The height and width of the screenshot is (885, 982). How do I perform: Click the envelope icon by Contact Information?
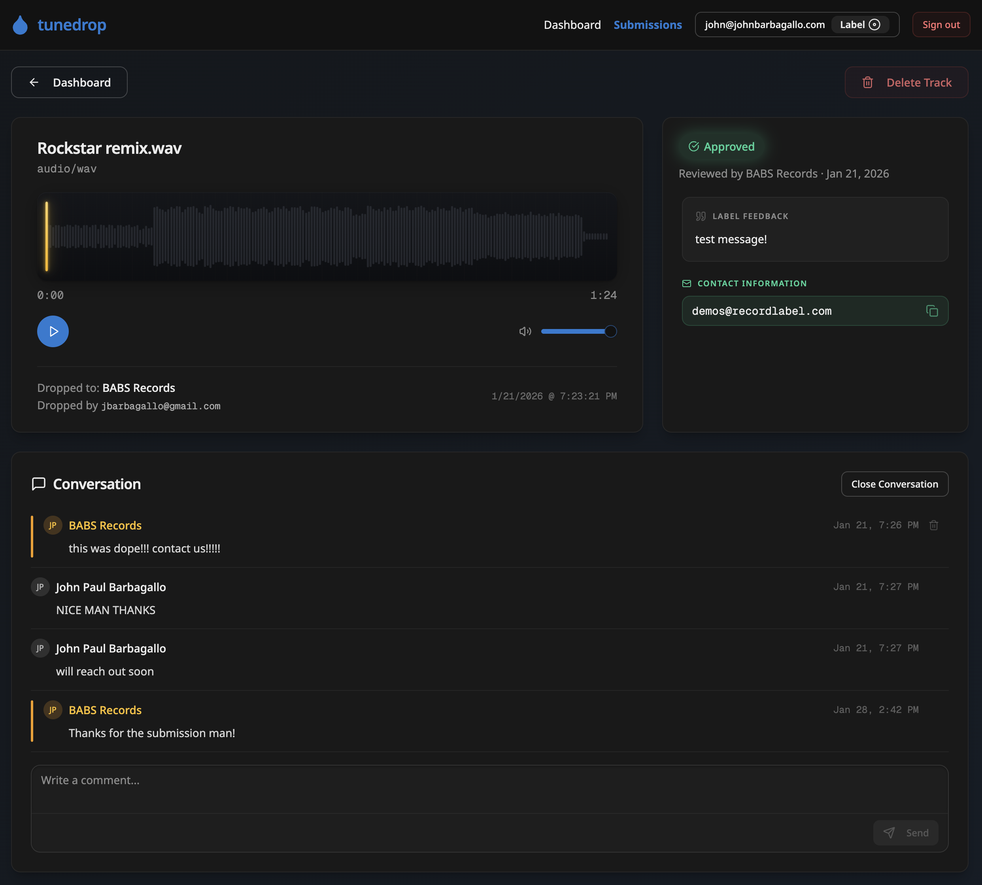click(686, 284)
